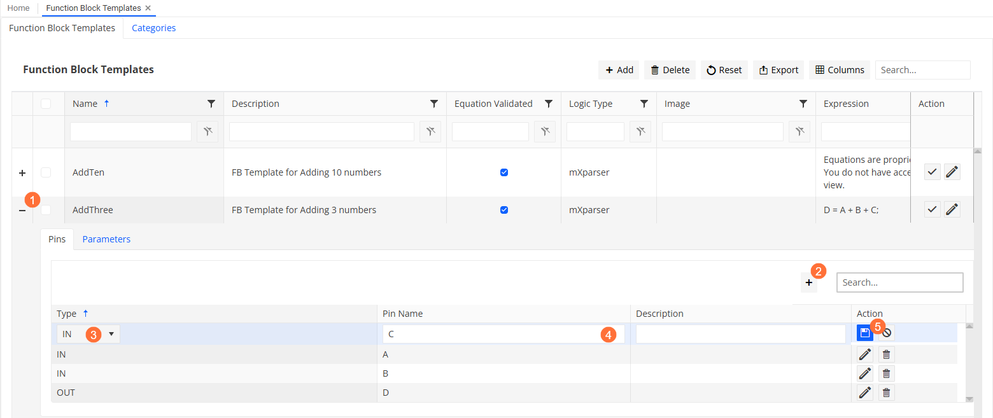Expand the AddTen row

[22, 172]
